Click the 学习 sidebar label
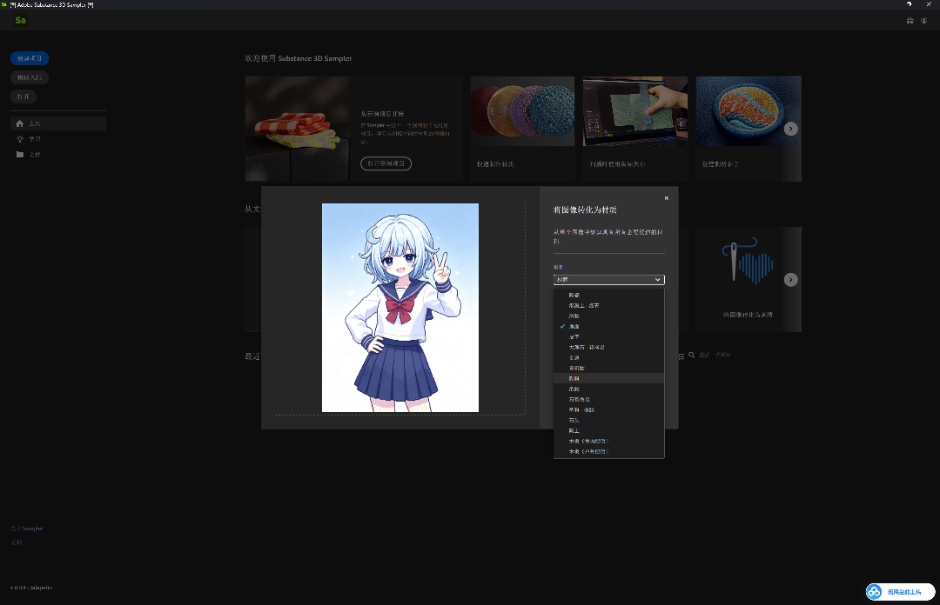The image size is (940, 605). tap(34, 139)
